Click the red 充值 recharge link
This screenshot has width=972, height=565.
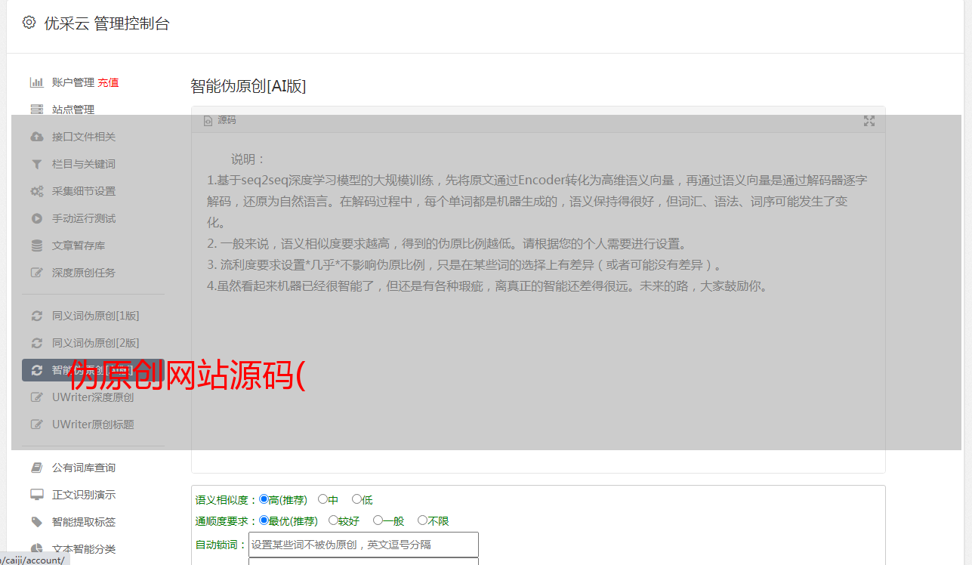108,82
